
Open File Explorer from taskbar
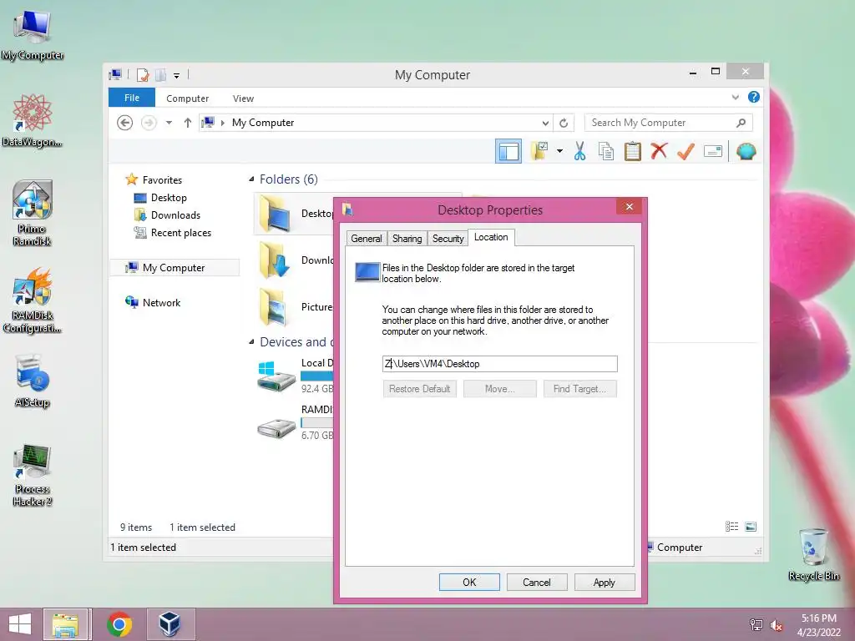(x=65, y=624)
